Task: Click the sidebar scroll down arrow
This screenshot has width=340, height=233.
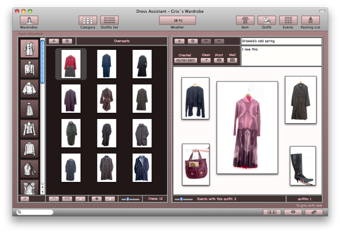Action: pos(42,192)
